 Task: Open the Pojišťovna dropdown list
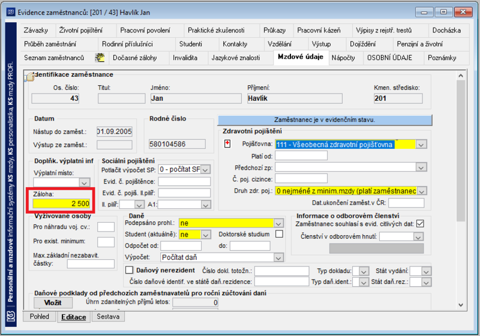coord(421,144)
